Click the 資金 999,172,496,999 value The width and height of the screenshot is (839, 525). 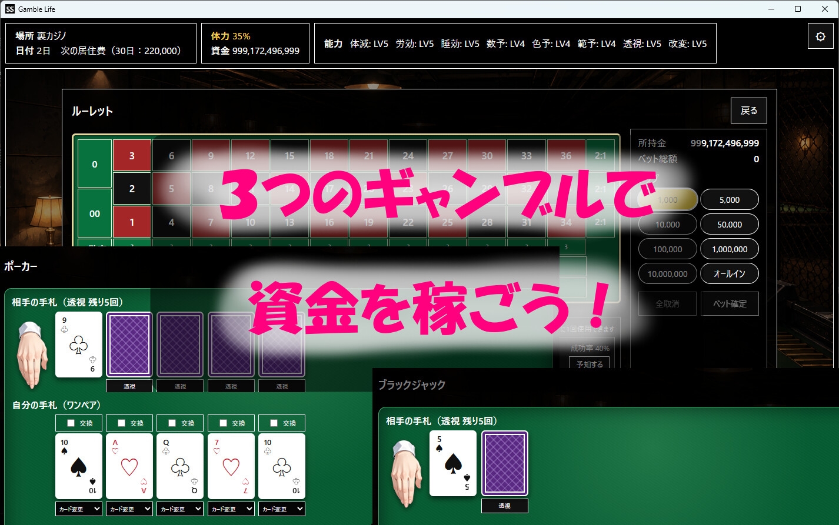click(x=255, y=51)
